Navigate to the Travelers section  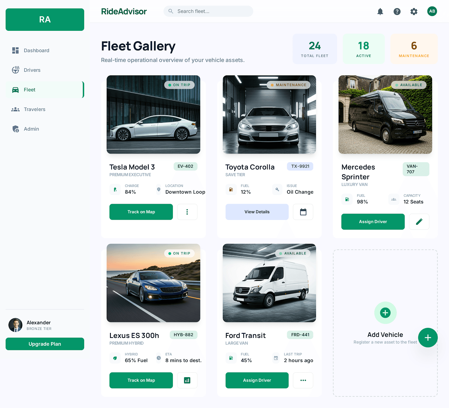tap(34, 109)
